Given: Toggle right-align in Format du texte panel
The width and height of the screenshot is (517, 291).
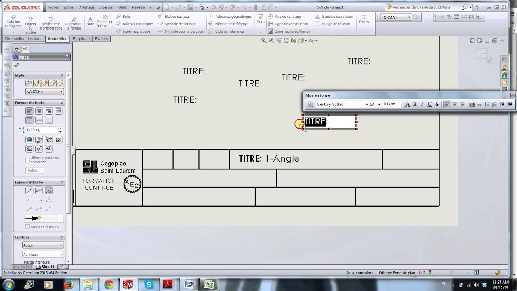Looking at the screenshot, I should pos(49,111).
